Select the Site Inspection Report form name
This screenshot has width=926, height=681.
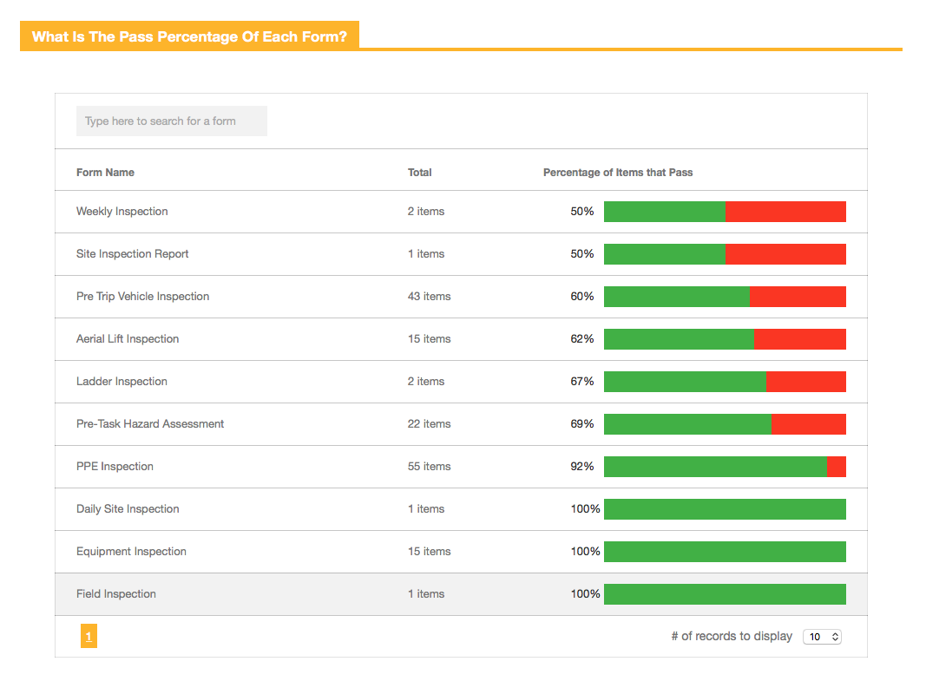[132, 254]
